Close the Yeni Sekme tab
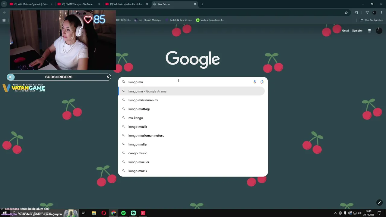 click(x=195, y=4)
